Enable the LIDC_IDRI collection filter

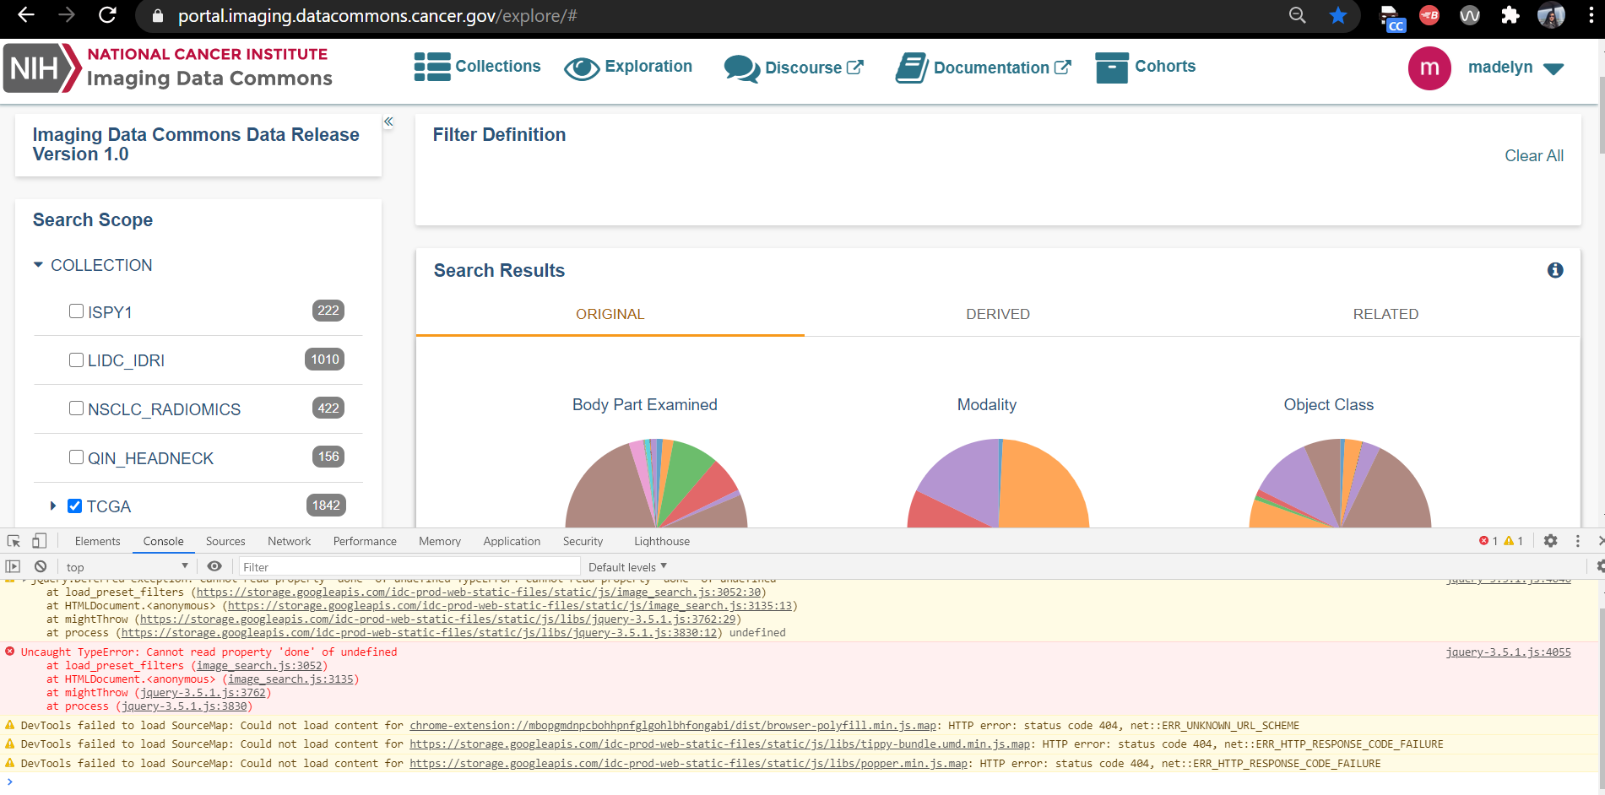pyautogui.click(x=76, y=359)
